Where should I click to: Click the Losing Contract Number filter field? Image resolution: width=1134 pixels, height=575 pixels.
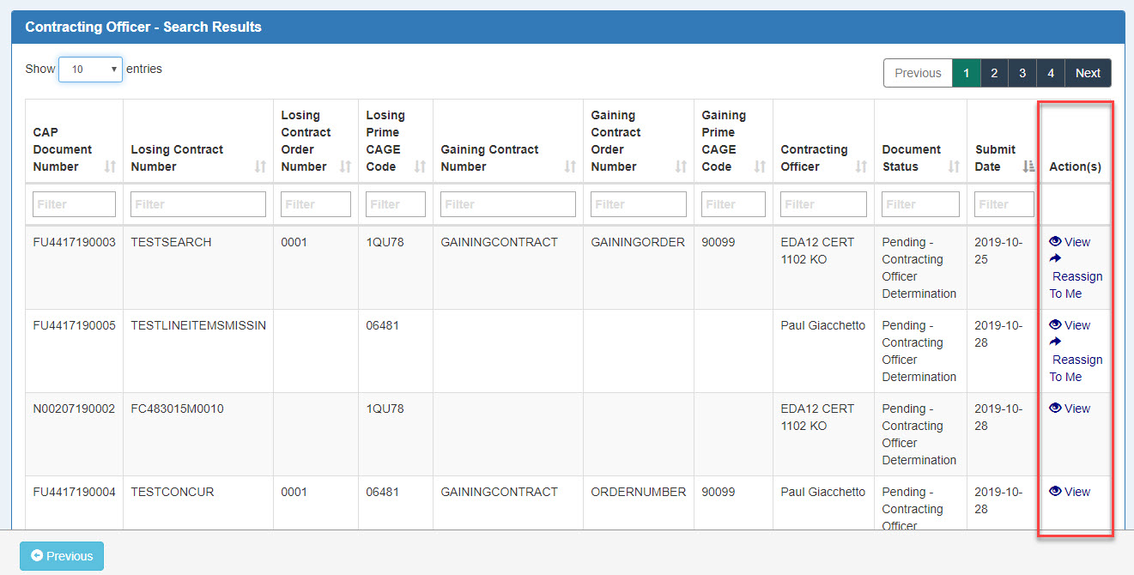198,204
